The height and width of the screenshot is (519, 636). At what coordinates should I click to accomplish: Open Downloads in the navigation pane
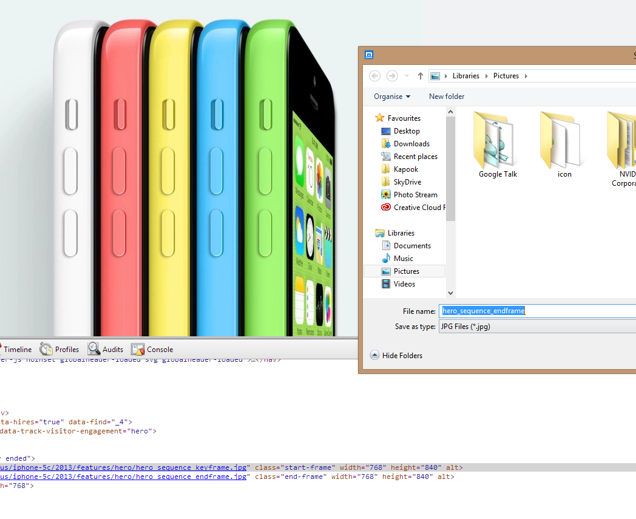tap(411, 144)
